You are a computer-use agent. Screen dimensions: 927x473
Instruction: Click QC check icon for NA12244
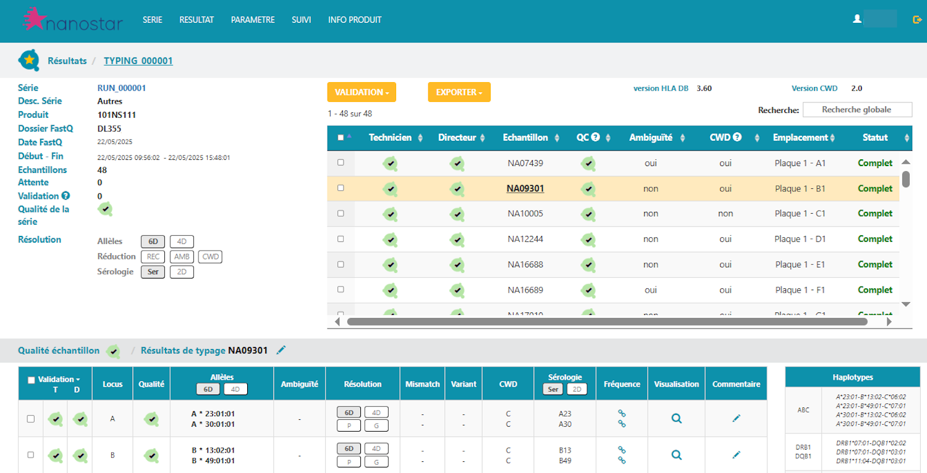point(589,239)
